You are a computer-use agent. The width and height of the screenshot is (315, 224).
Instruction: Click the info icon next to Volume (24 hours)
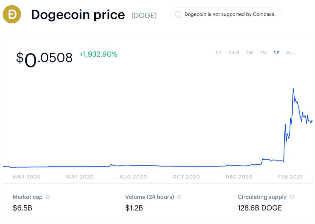[x=179, y=197]
